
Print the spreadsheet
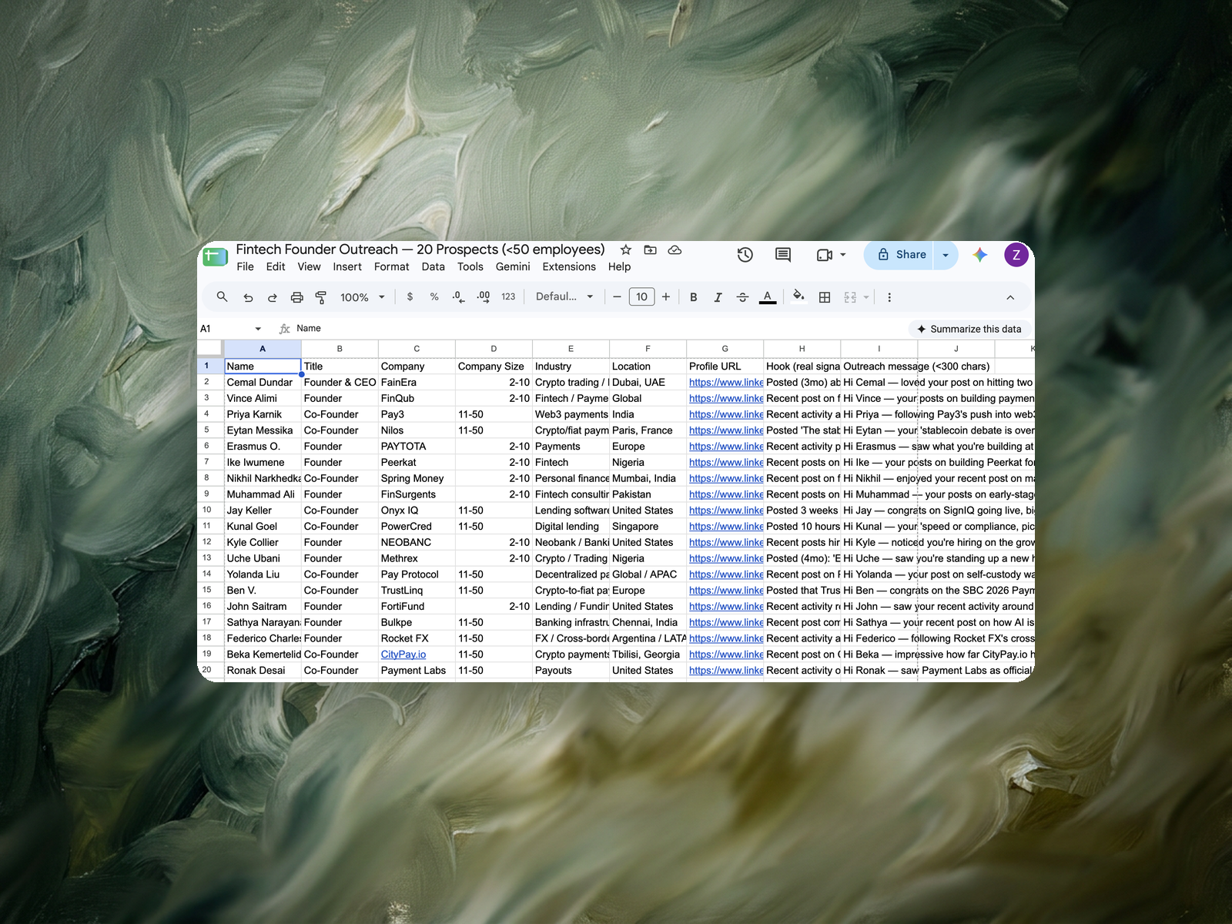click(x=296, y=297)
